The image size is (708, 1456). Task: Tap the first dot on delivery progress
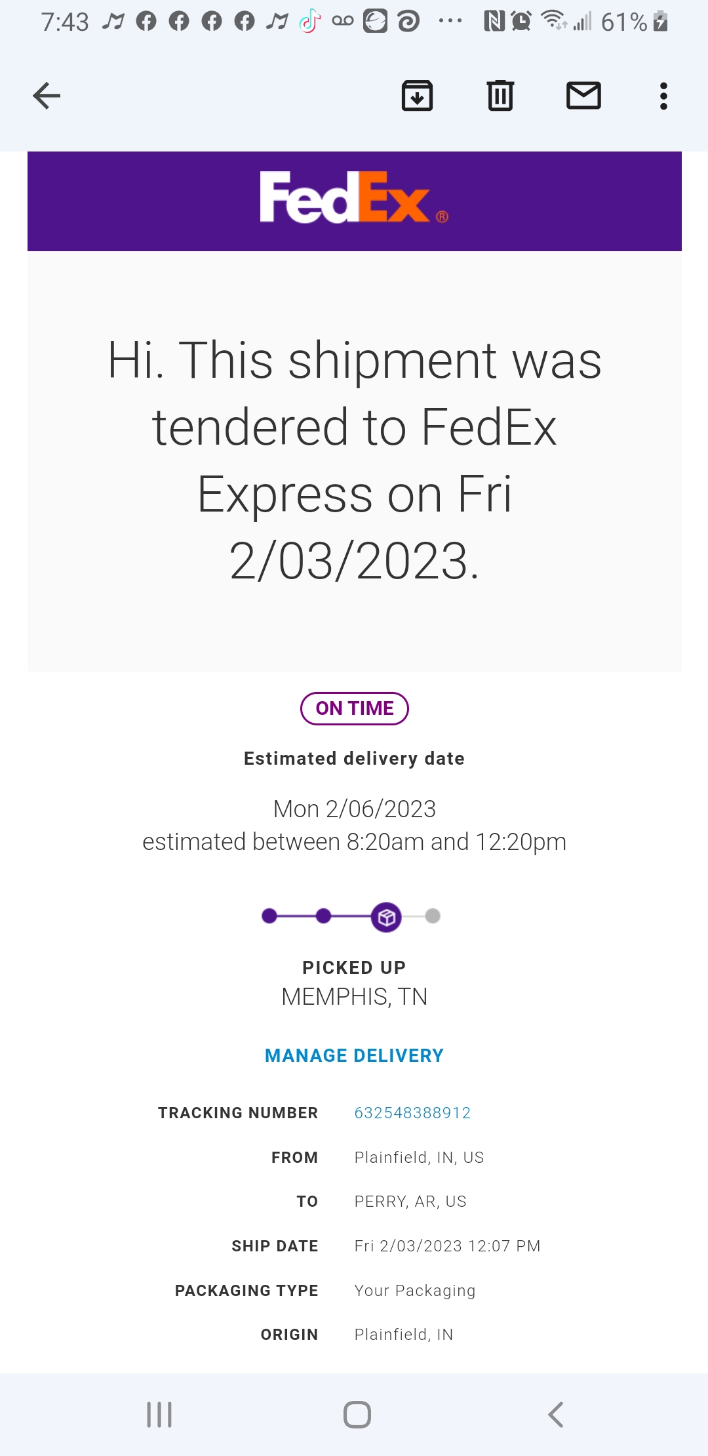point(269,916)
